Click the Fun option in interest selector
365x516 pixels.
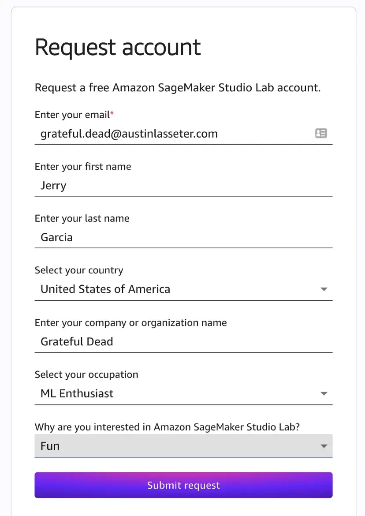pos(183,446)
